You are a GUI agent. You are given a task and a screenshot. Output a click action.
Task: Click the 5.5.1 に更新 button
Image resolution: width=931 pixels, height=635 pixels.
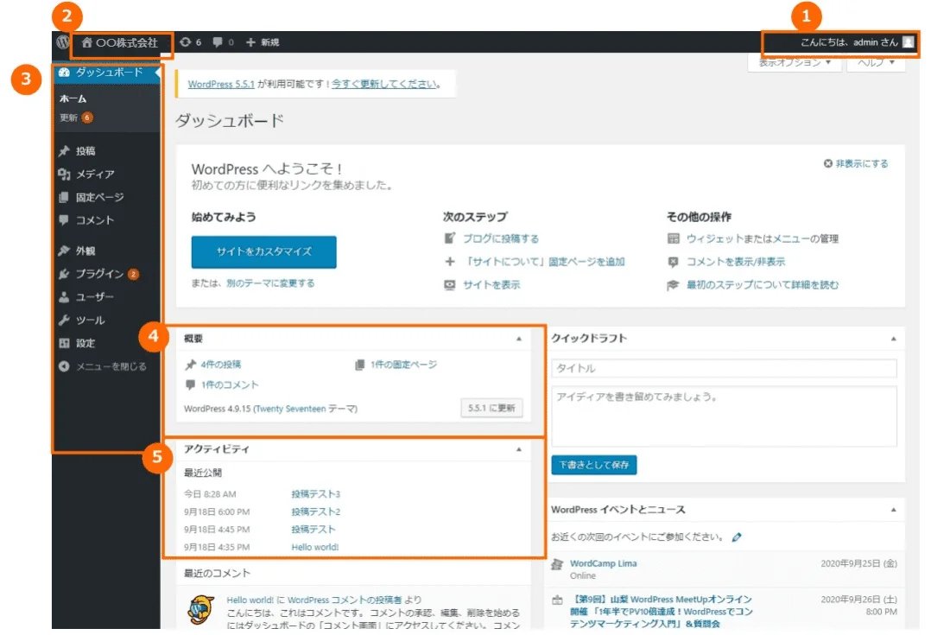491,408
